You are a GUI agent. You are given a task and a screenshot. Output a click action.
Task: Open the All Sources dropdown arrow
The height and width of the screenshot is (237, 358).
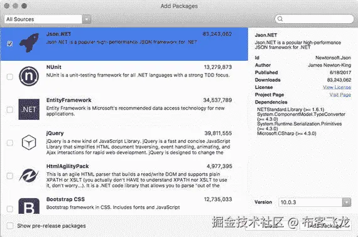(x=87, y=19)
